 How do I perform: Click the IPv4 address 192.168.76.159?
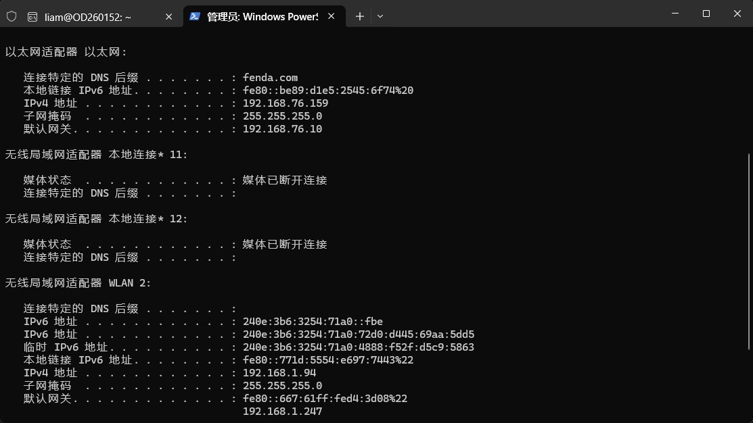pyautogui.click(x=286, y=103)
